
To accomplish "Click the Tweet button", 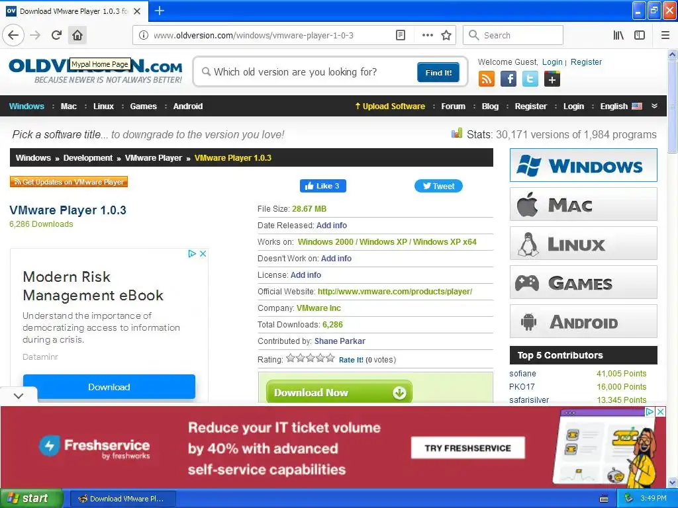I will tap(438, 186).
